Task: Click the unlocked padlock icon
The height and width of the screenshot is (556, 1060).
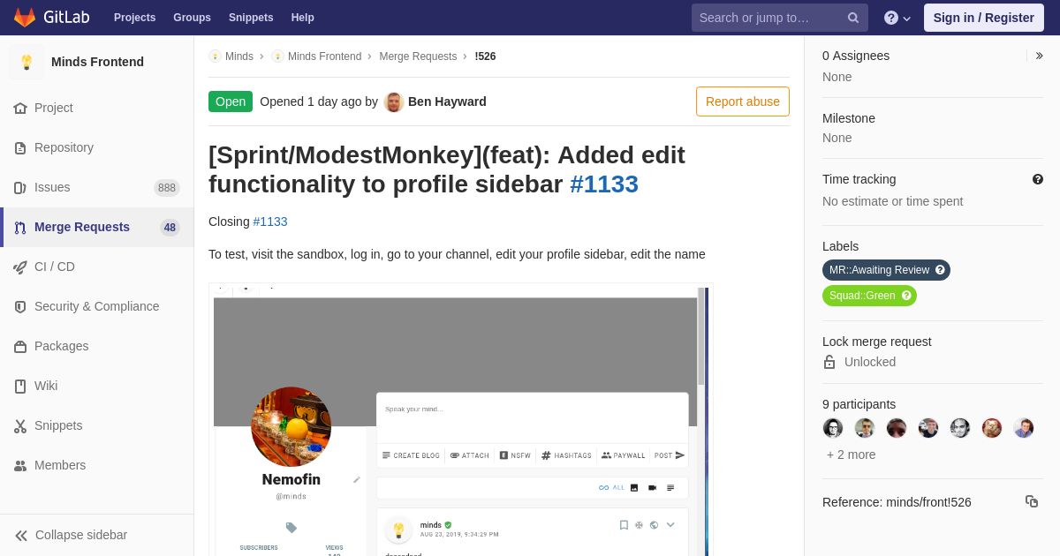Action: 829,362
